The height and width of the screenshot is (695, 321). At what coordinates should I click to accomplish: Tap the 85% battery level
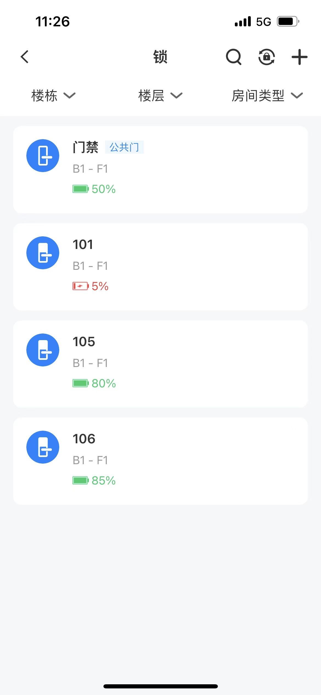point(94,481)
